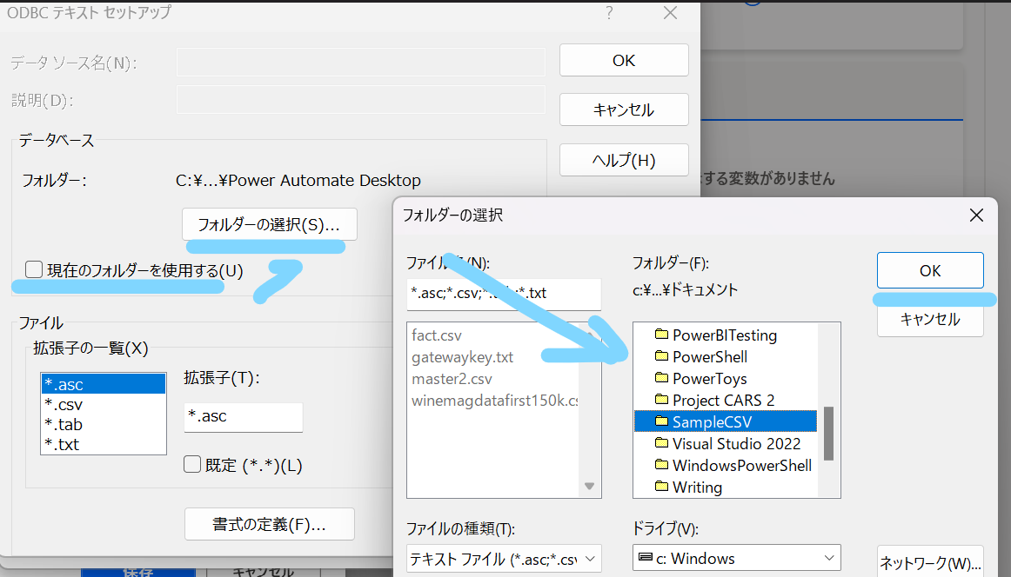
Task: Open 書式の定義(F)... format definition
Action: pos(269,524)
